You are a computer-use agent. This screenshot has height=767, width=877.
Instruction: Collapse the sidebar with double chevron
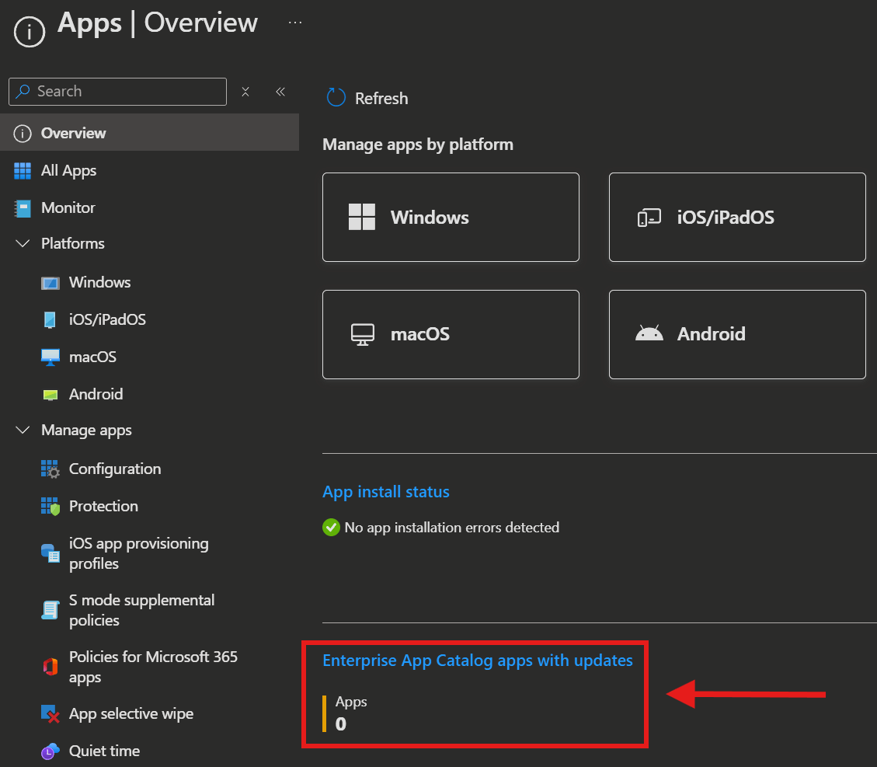[280, 92]
